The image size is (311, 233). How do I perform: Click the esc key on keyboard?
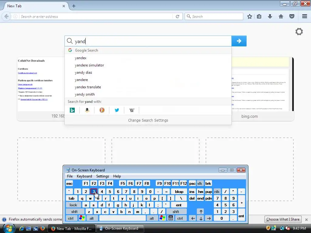[x=70, y=184]
